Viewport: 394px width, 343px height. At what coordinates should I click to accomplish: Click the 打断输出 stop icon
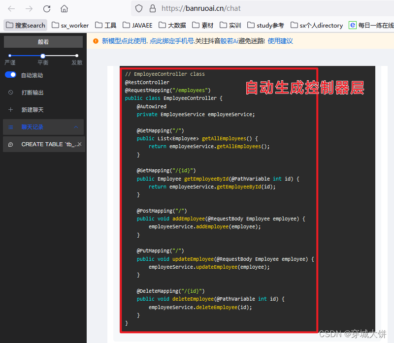tap(10, 93)
